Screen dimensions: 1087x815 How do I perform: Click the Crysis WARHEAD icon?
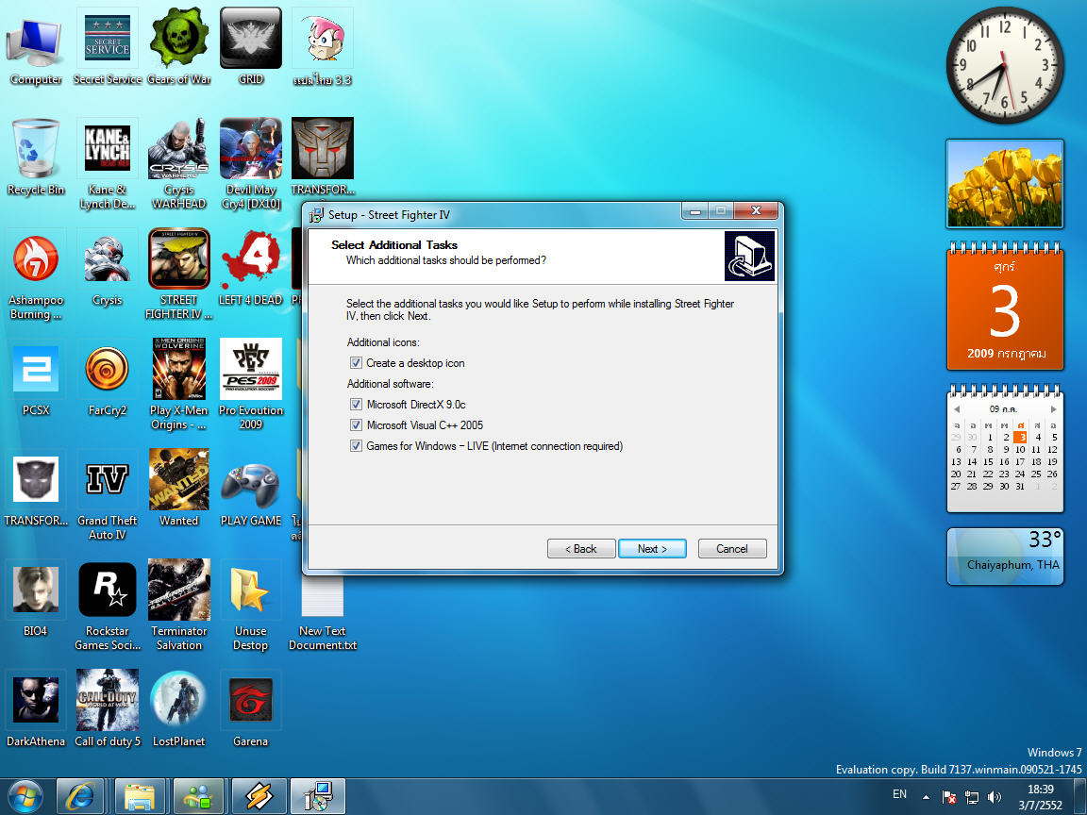[179, 164]
